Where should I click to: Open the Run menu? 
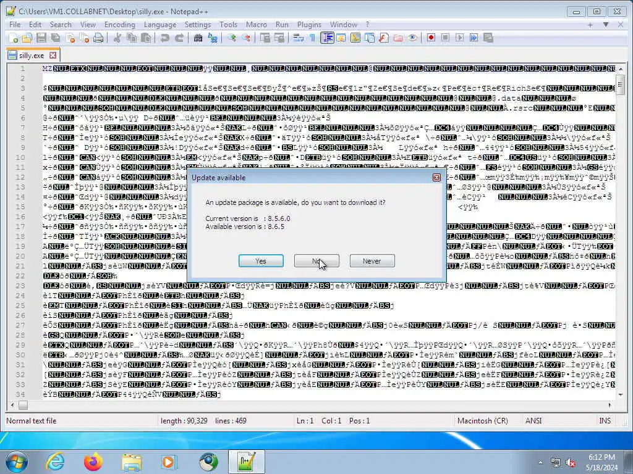pos(282,25)
